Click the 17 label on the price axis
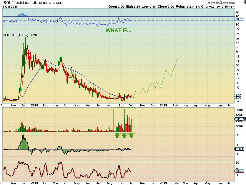This screenshot has width=246, height=185. point(237,34)
